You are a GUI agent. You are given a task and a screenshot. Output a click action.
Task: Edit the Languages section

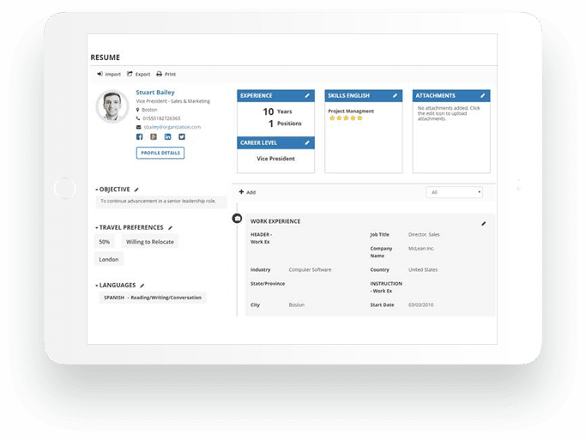pos(142,286)
